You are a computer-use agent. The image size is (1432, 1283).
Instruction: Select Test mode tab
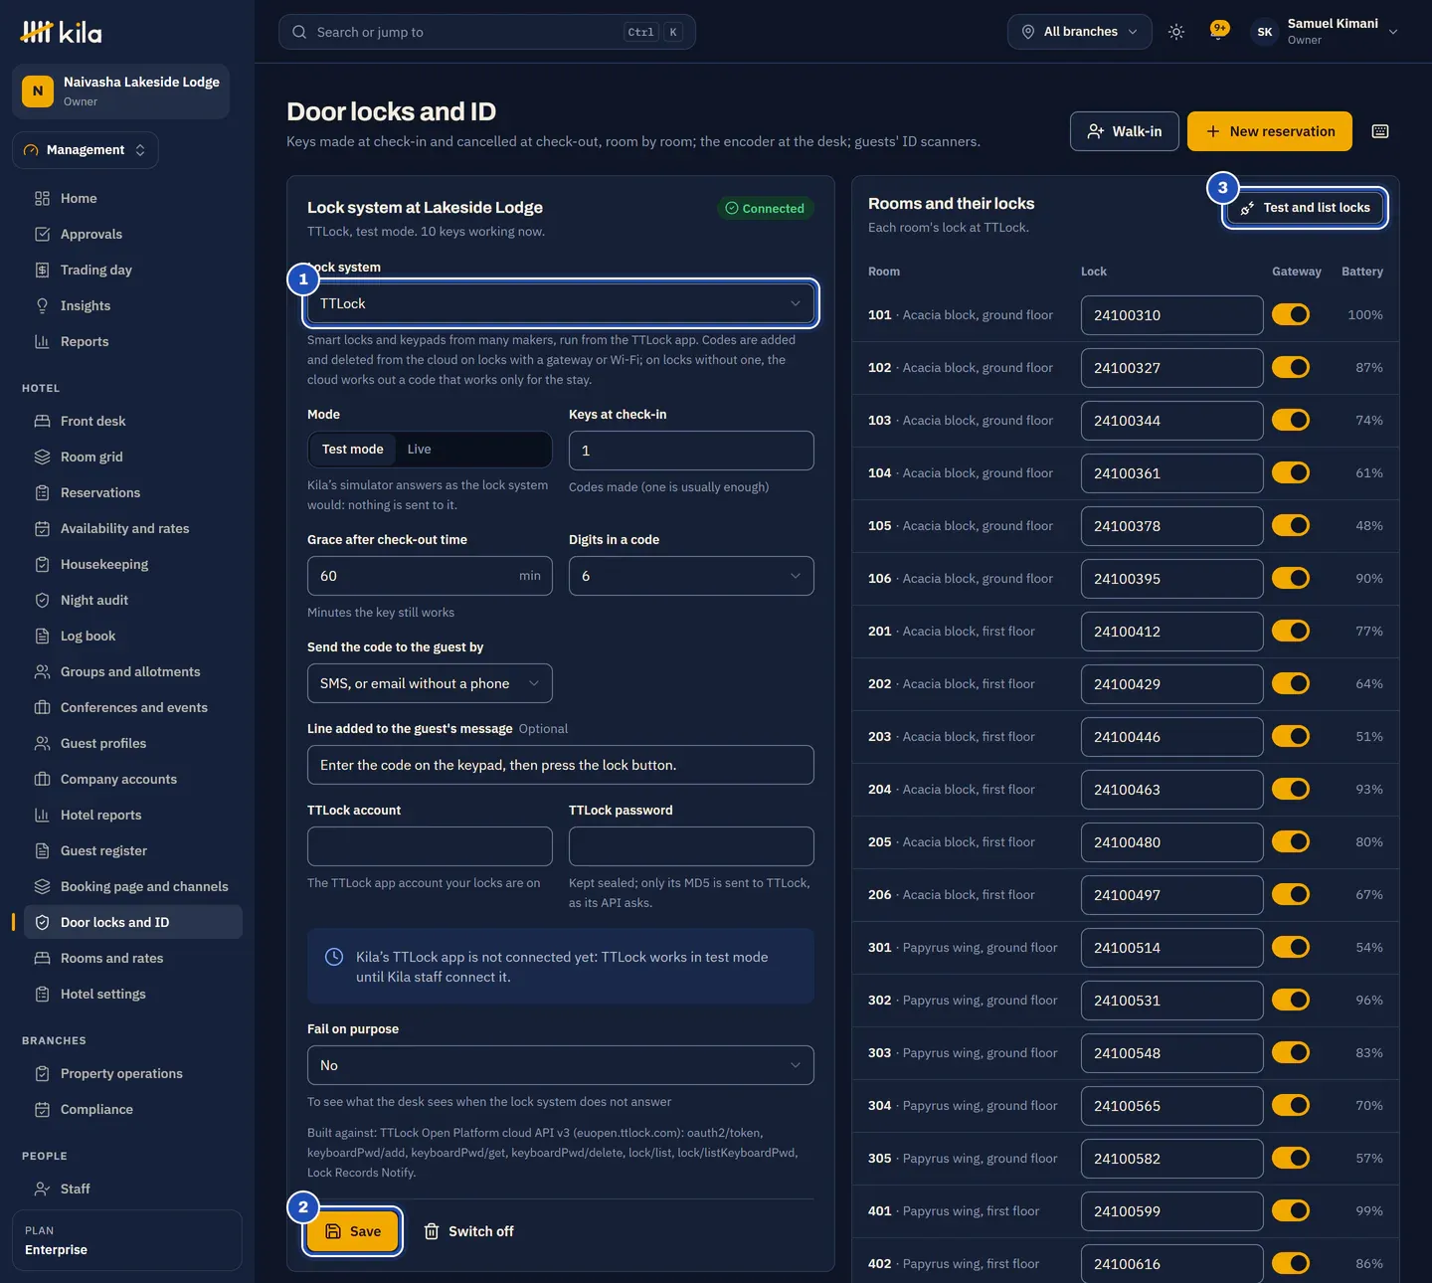click(353, 450)
